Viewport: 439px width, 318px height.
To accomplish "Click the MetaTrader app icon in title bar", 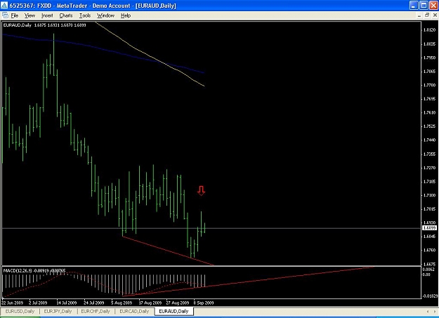I will click(x=4, y=6).
